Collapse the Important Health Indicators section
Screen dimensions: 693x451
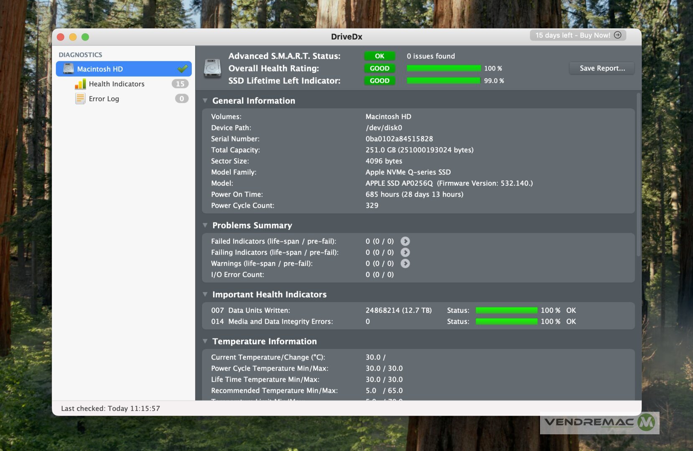pos(205,294)
